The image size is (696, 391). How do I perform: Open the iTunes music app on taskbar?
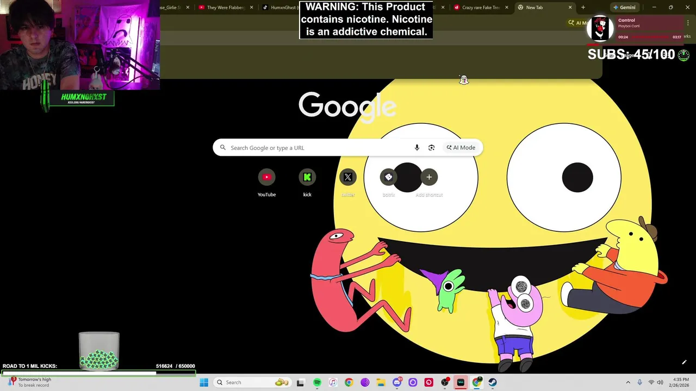click(333, 382)
